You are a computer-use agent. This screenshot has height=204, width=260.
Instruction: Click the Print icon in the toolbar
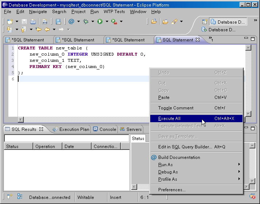[x=33, y=22]
